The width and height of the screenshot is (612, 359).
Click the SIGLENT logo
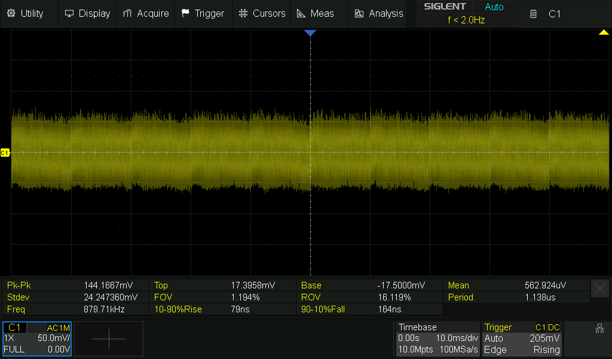445,7
